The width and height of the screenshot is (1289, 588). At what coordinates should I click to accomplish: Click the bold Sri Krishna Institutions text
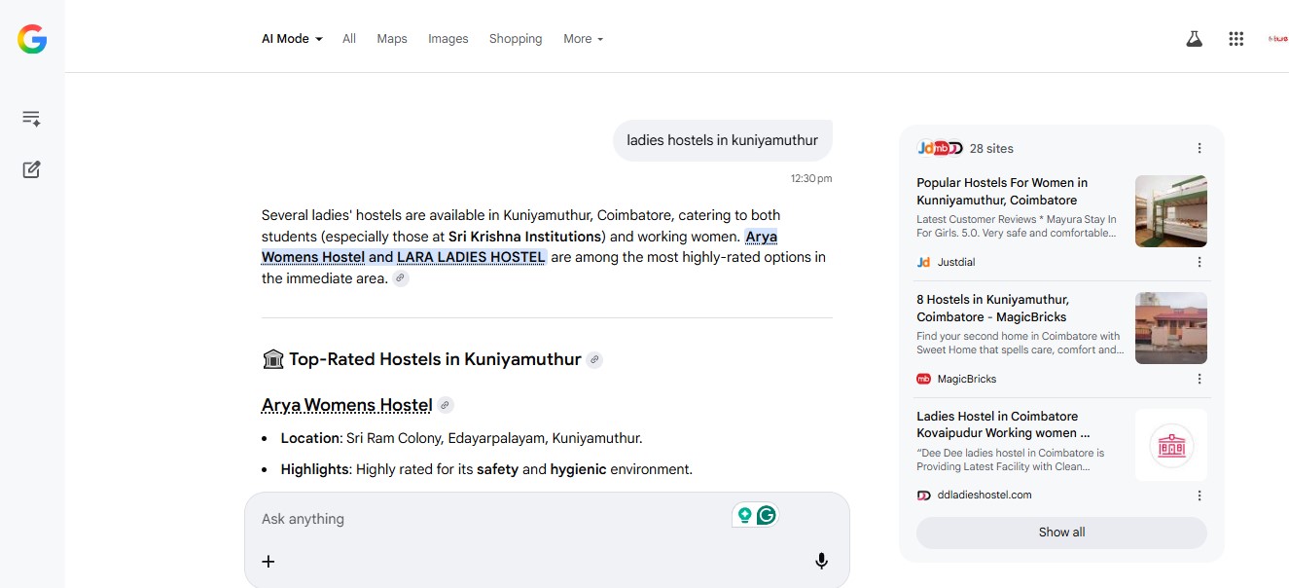(524, 237)
